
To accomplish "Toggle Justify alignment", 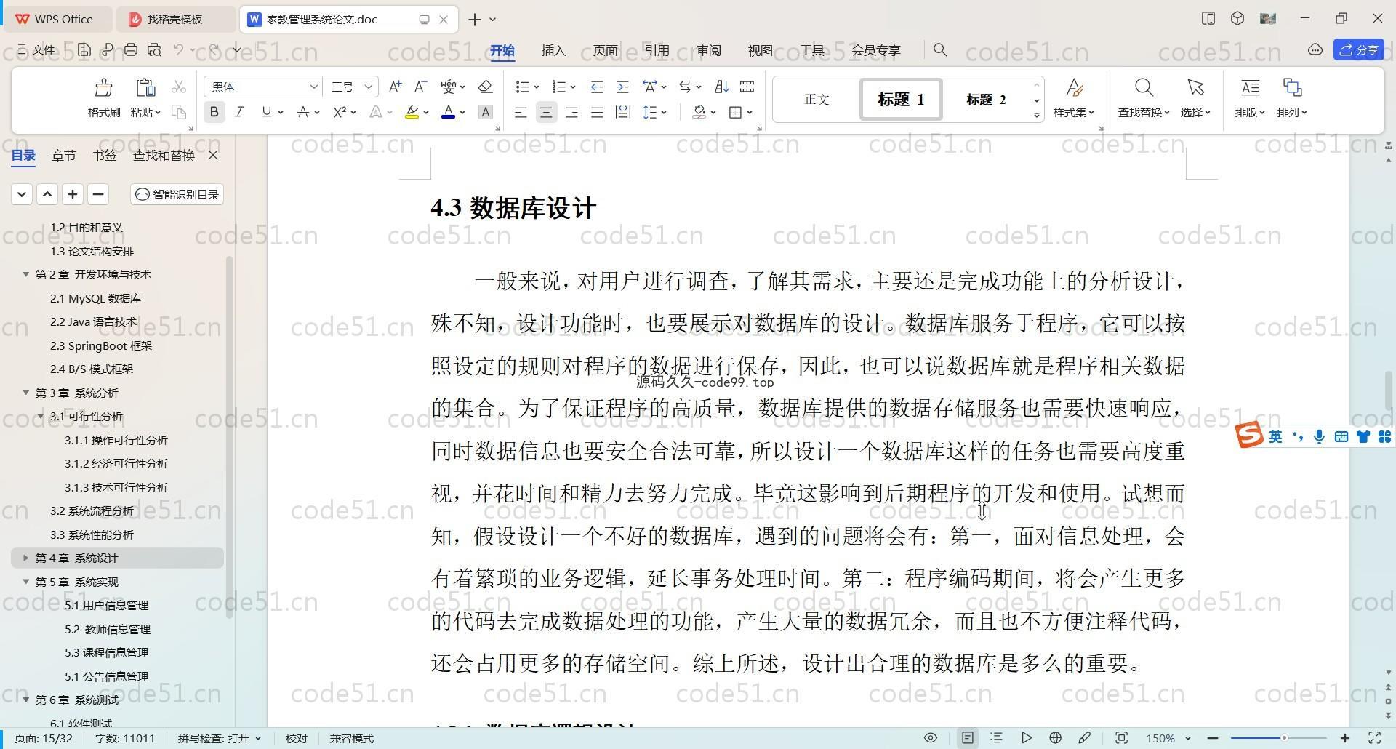I will coord(597,112).
